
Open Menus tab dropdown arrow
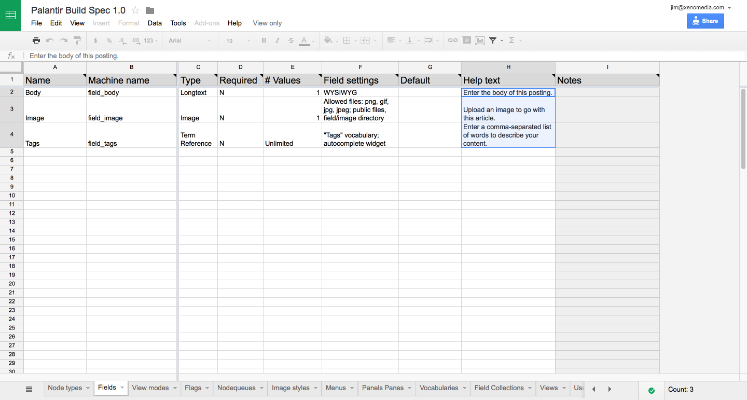pyautogui.click(x=352, y=388)
